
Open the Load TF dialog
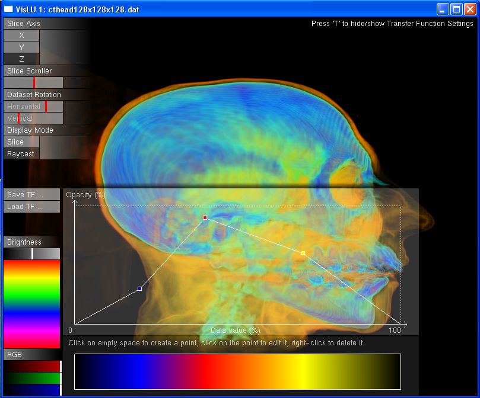pos(32,207)
